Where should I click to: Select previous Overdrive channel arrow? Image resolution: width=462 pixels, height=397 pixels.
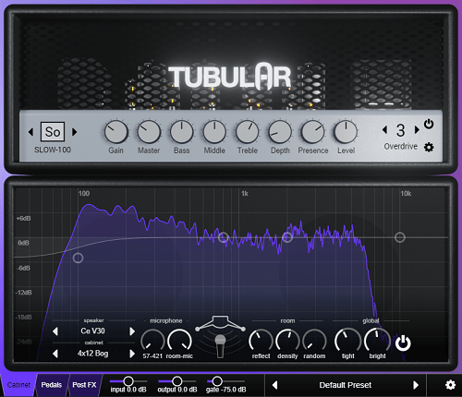(384, 129)
